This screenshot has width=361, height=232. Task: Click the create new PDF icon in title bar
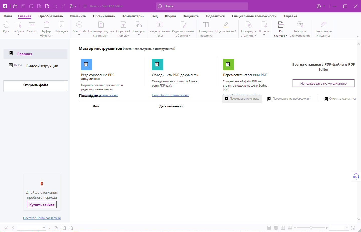point(47,6)
